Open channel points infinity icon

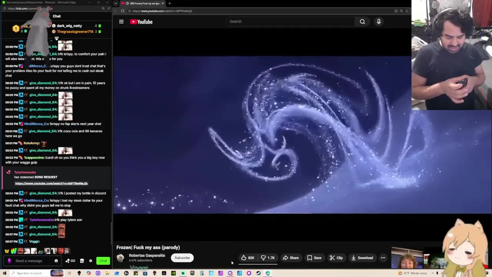pyautogui.click(x=70, y=261)
